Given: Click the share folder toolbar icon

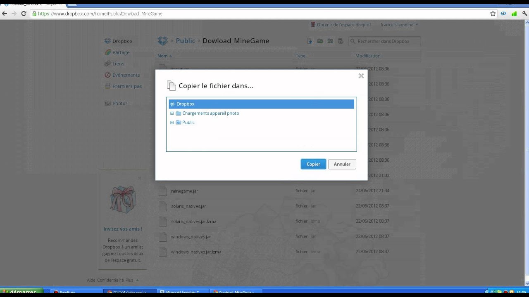Looking at the screenshot, I should tap(330, 41).
